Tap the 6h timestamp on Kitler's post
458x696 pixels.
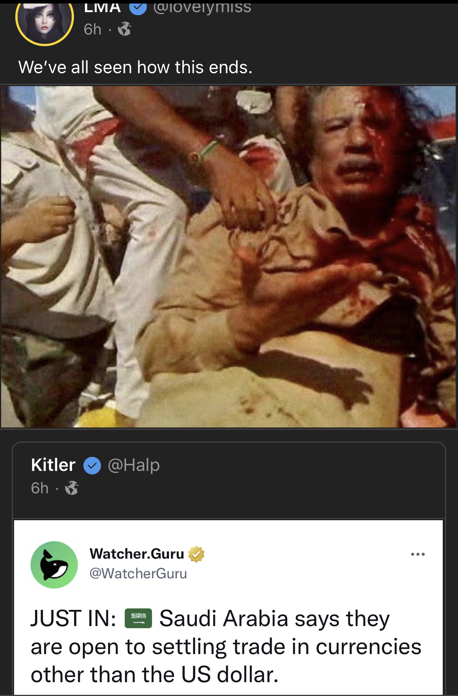click(x=40, y=488)
